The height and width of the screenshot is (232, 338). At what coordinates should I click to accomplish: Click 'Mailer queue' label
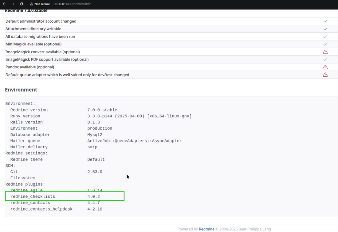25,141
